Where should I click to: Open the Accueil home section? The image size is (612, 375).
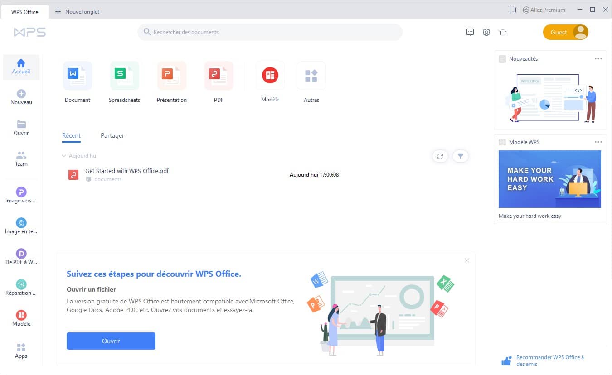21,67
